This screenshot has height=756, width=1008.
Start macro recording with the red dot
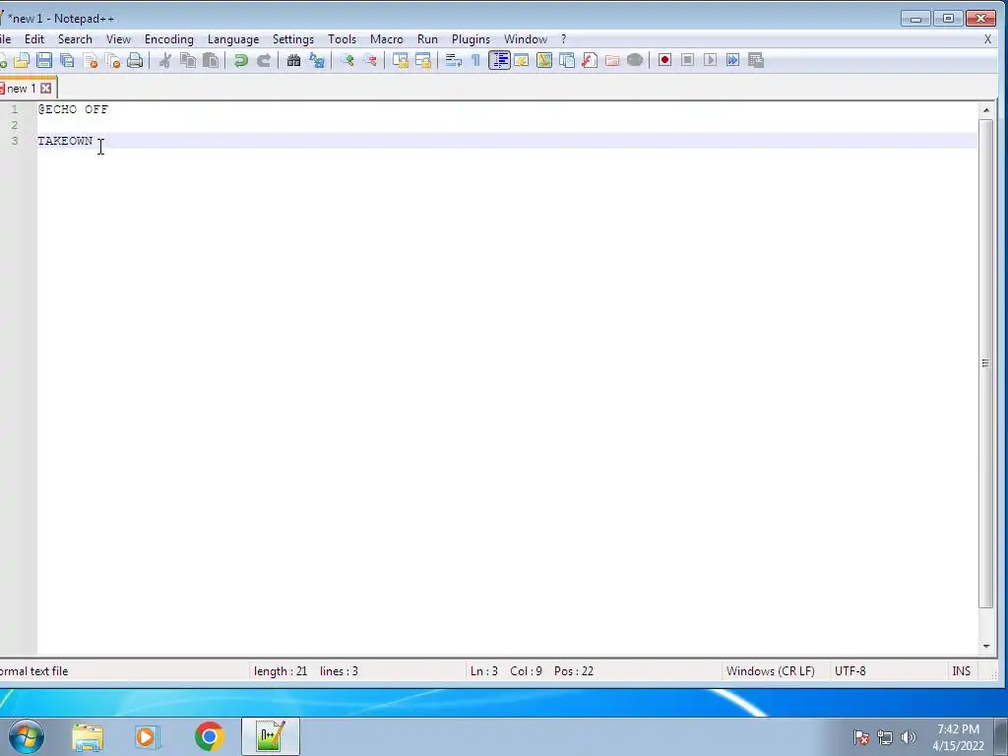pos(664,60)
